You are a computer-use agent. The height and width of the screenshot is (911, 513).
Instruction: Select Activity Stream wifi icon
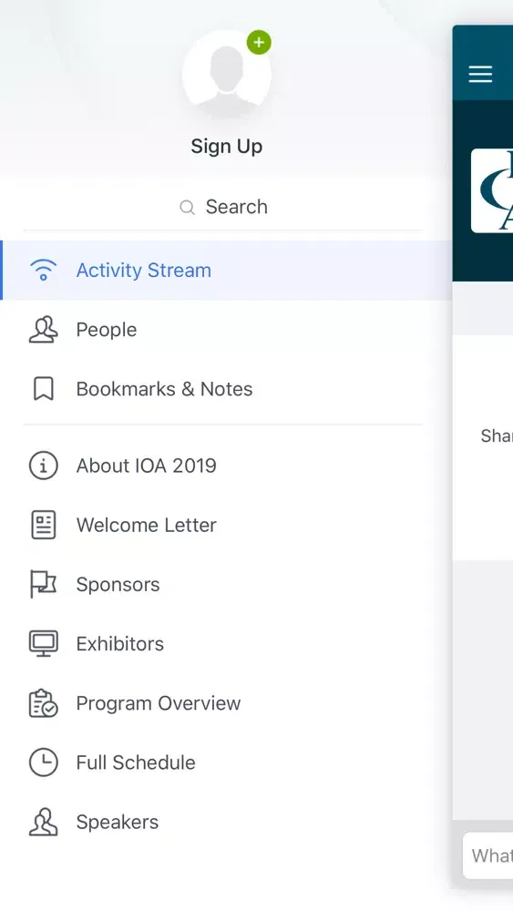[44, 271]
